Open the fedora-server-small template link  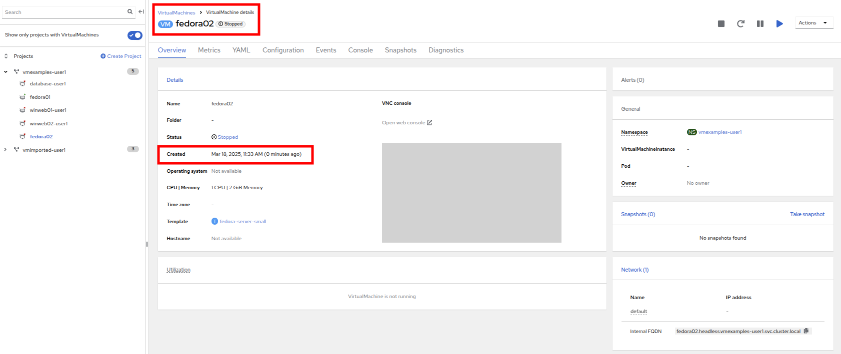coord(242,222)
